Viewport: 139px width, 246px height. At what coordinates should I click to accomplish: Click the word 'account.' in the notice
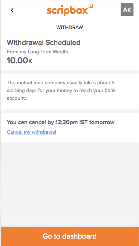click(x=16, y=98)
